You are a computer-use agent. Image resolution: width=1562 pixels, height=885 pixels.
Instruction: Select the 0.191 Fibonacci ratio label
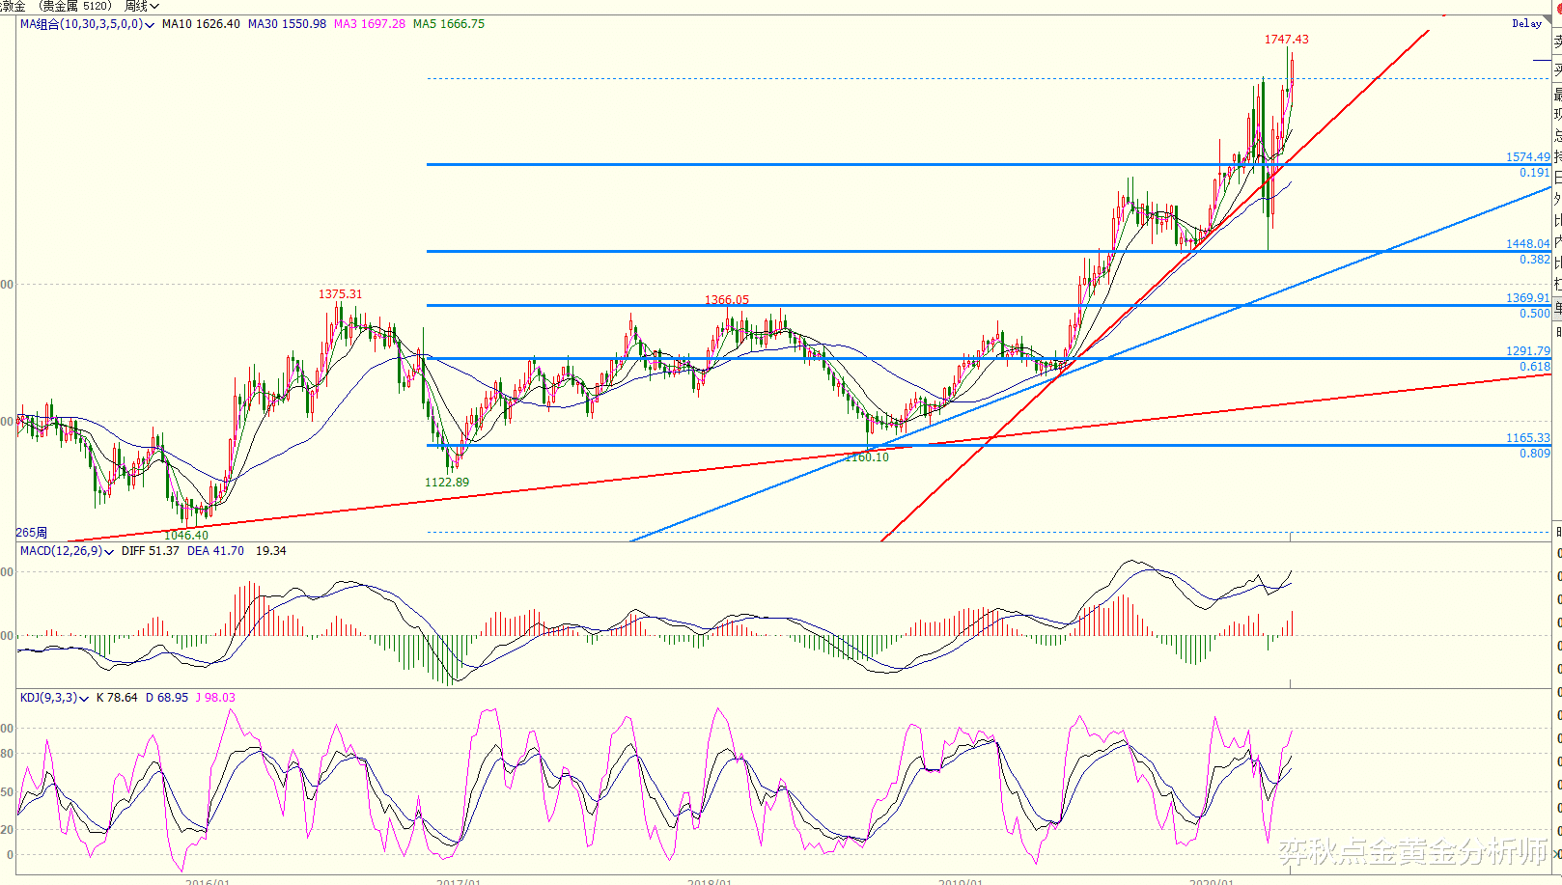pos(1535,173)
